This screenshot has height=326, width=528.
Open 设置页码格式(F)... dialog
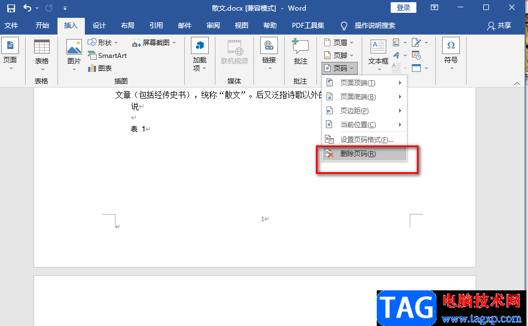(x=364, y=139)
